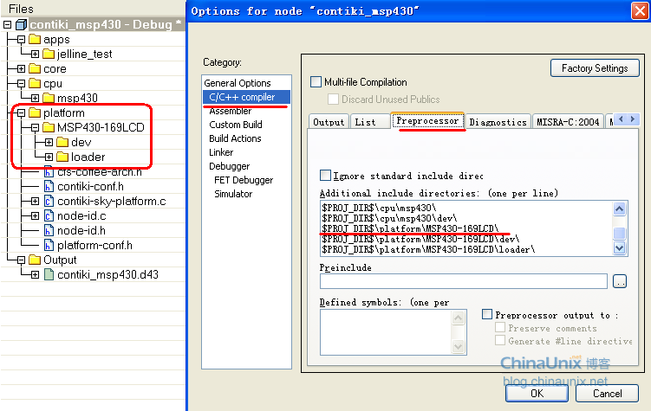Screen dimensions: 651x411
Task: Collapse the platform folder tree node
Action: [x=21, y=113]
